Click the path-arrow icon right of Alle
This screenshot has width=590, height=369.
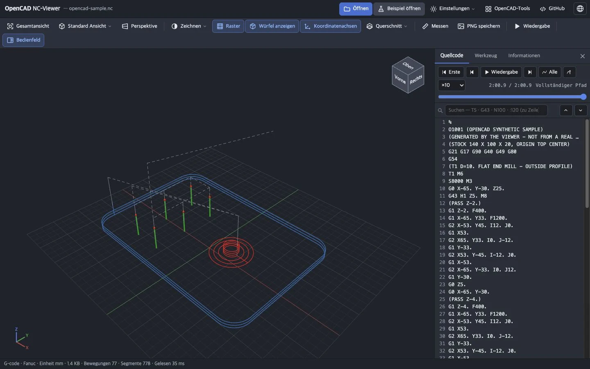pos(569,72)
